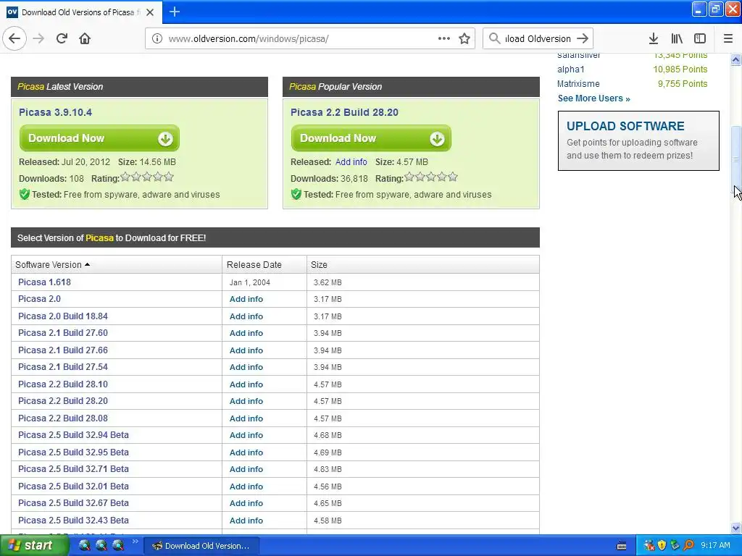The height and width of the screenshot is (556, 742).
Task: Click the 9:17 AM system clock
Action: [715, 546]
